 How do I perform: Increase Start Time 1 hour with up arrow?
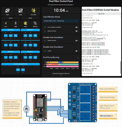tap(6, 33)
